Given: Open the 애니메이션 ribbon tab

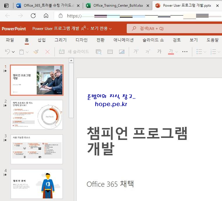Looking at the screenshot, I should (x=124, y=40).
